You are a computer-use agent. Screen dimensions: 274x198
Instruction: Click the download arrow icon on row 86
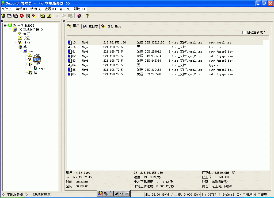pos(70,74)
